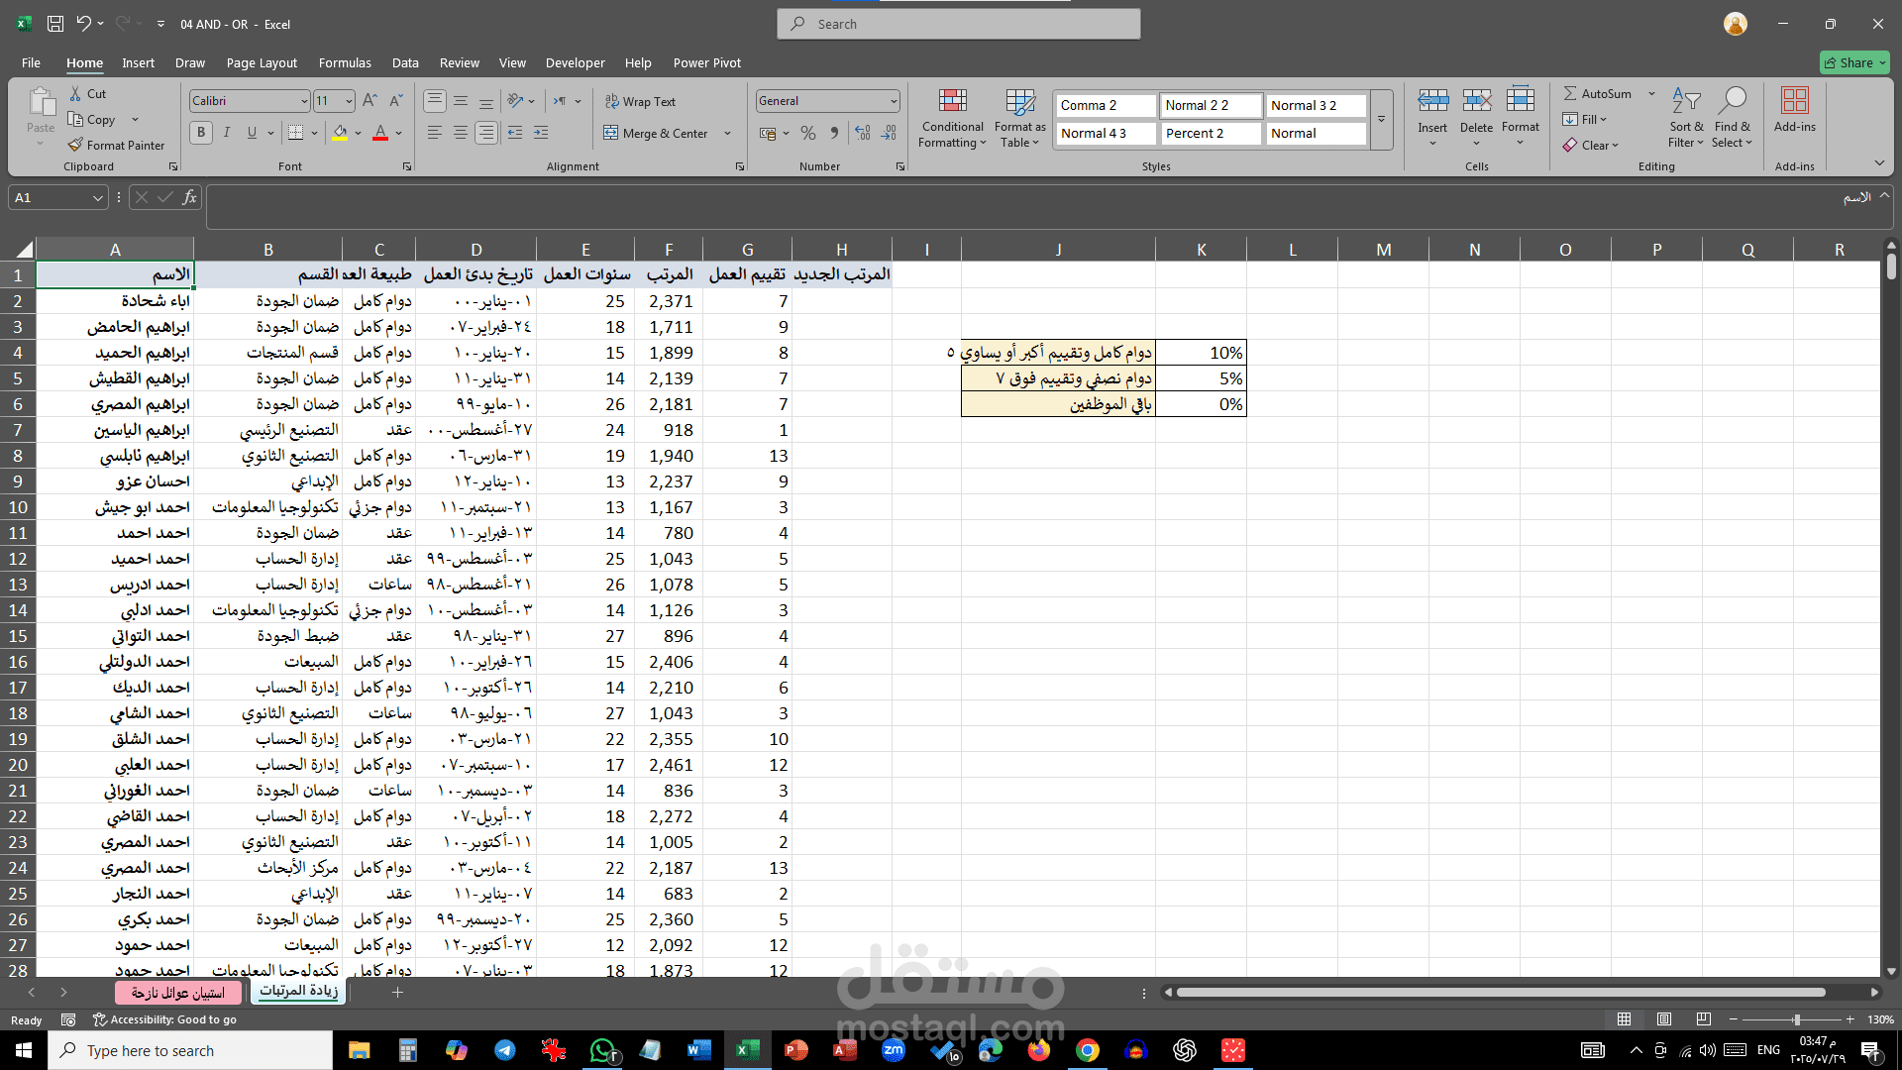1902x1070 pixels.
Task: Toggle Middle Align
Action: point(460,101)
